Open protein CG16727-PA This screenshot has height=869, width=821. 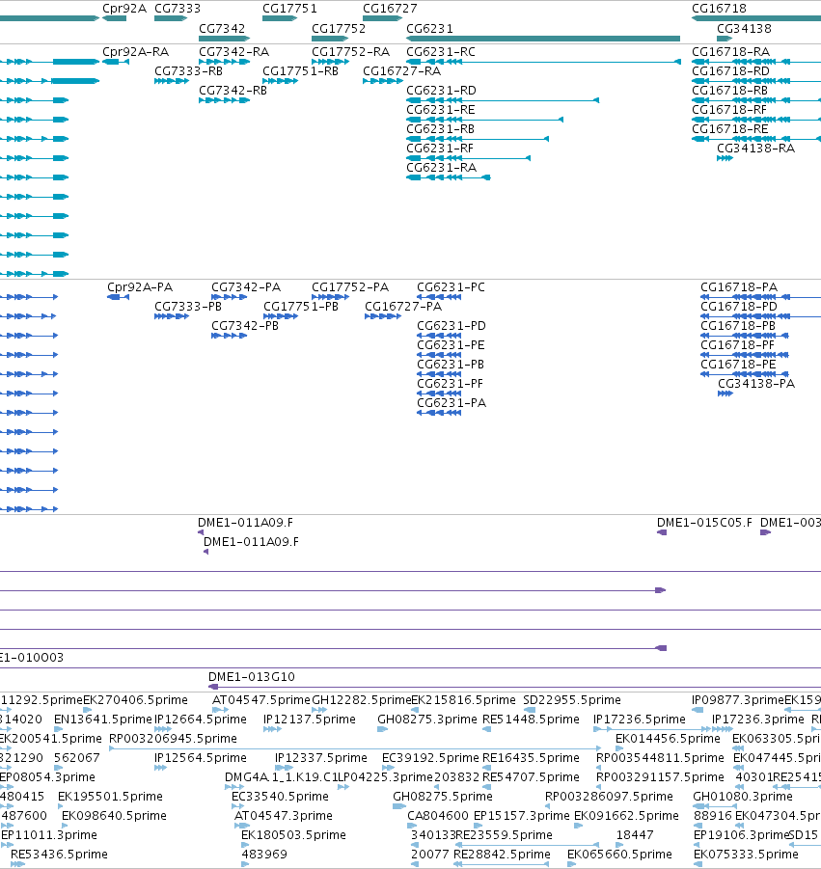click(x=403, y=307)
